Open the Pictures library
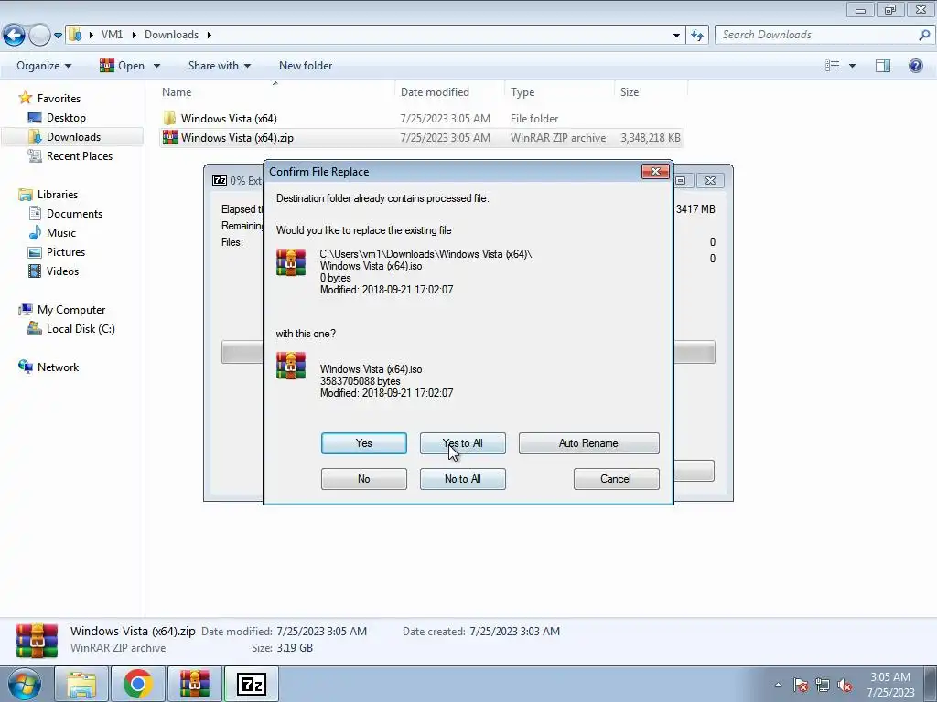 coord(66,252)
